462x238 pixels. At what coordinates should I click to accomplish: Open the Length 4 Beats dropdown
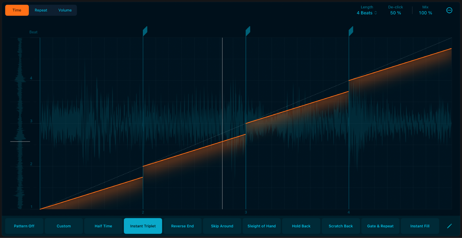click(367, 13)
